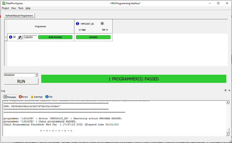Switch to the Warnings log tab
The height and width of the screenshot is (143, 232).
click(x=37, y=97)
